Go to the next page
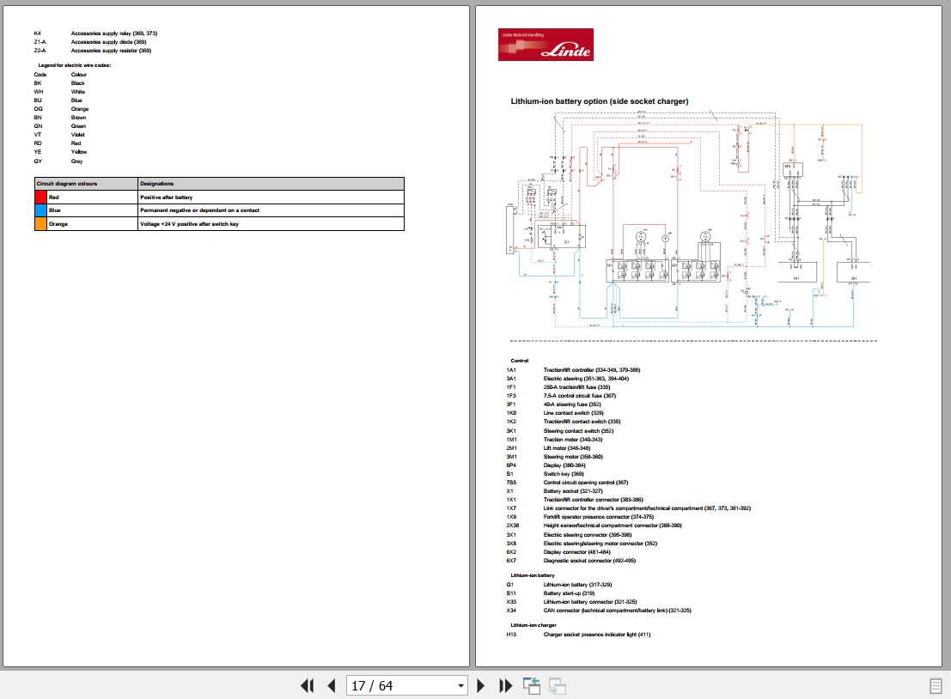Screen dimensions: 951x699 tap(481, 685)
